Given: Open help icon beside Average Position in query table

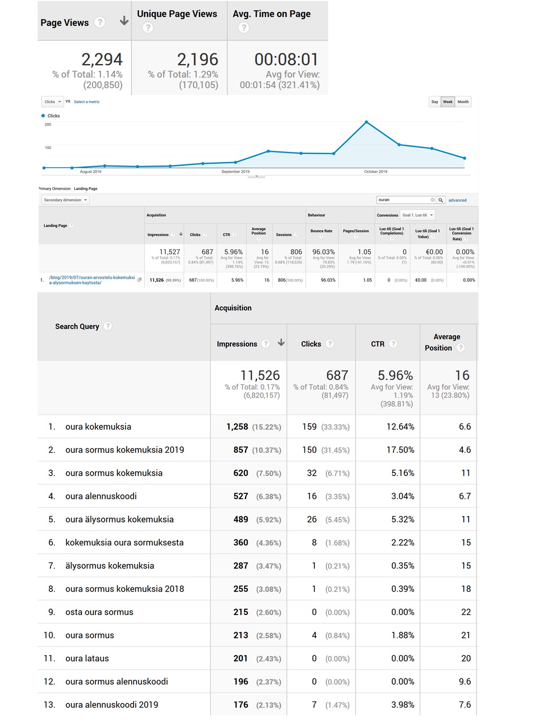Looking at the screenshot, I should 460,348.
